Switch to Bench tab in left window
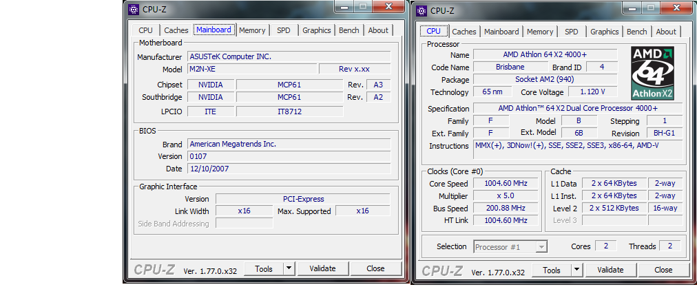 (349, 30)
